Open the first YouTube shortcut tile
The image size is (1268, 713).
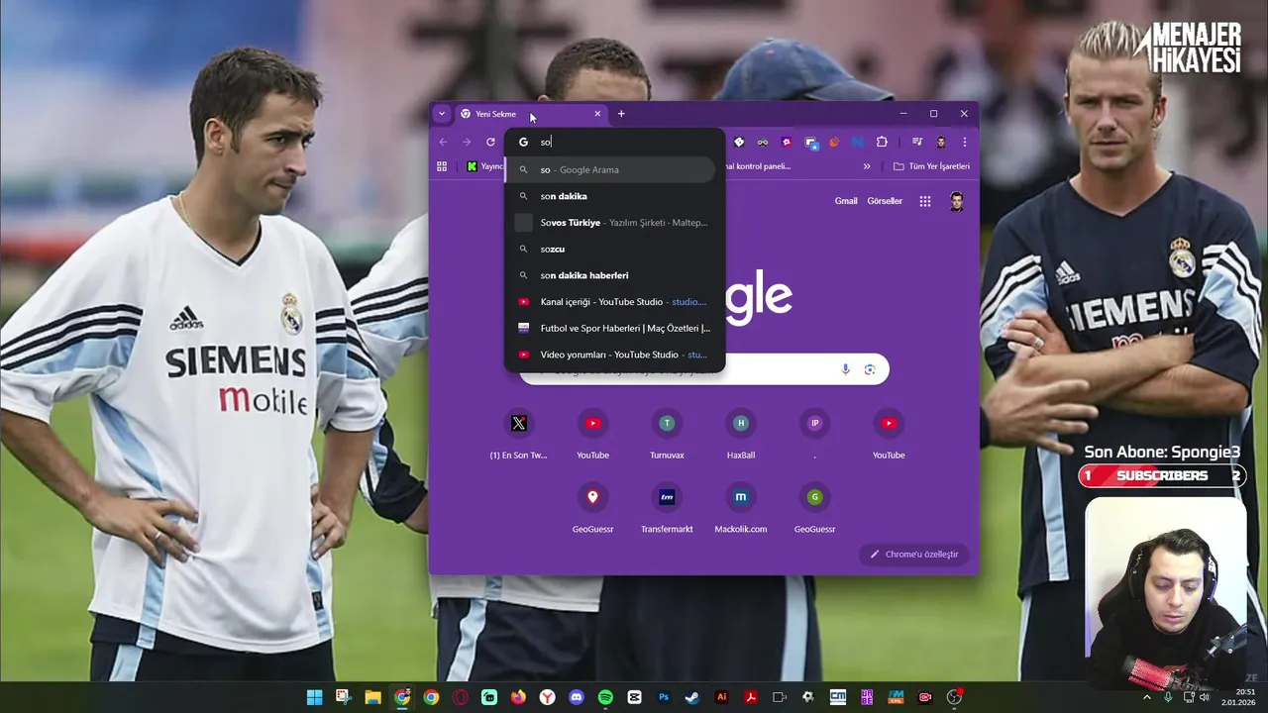tap(592, 433)
